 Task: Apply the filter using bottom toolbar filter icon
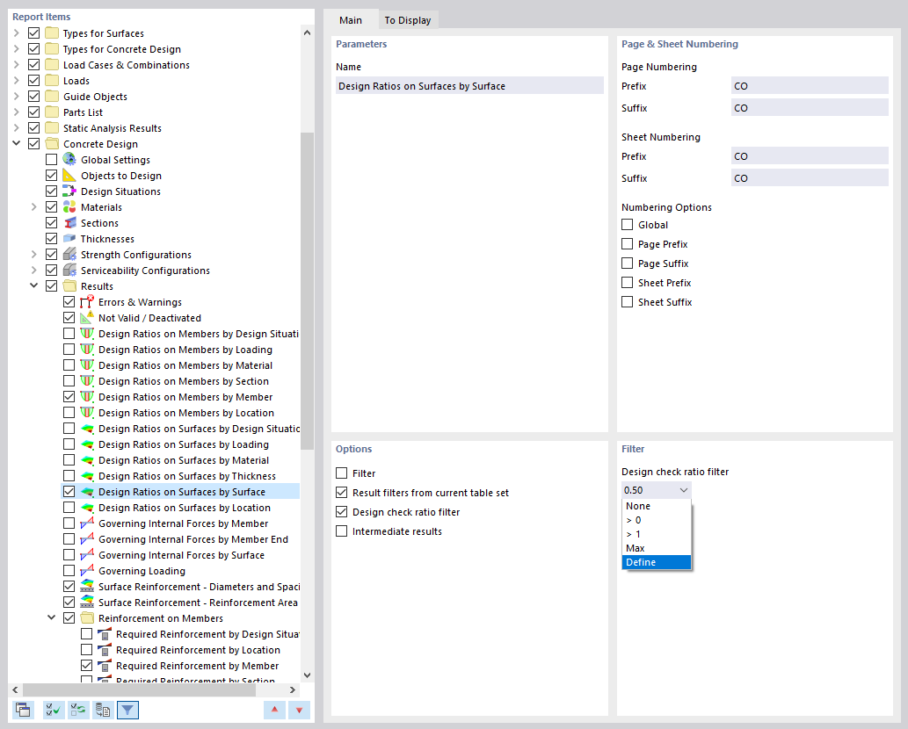(127, 709)
